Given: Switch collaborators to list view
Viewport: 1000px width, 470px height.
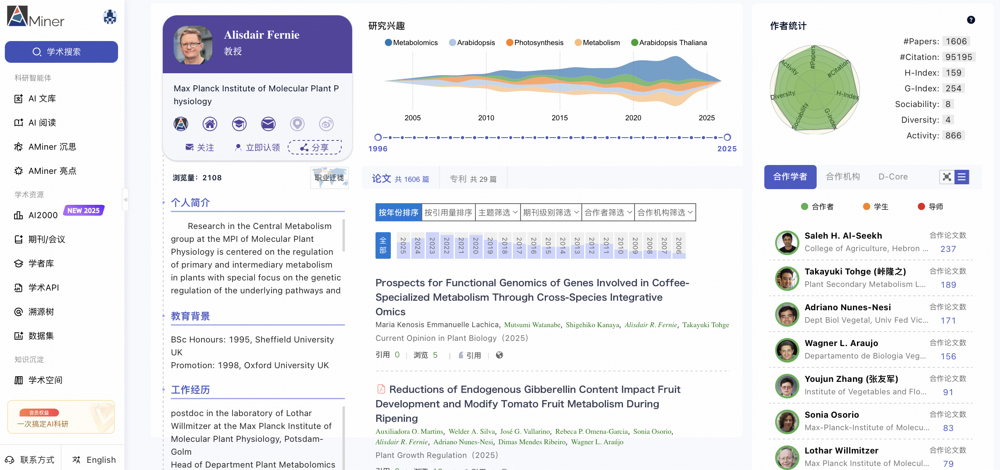Looking at the screenshot, I should [962, 177].
